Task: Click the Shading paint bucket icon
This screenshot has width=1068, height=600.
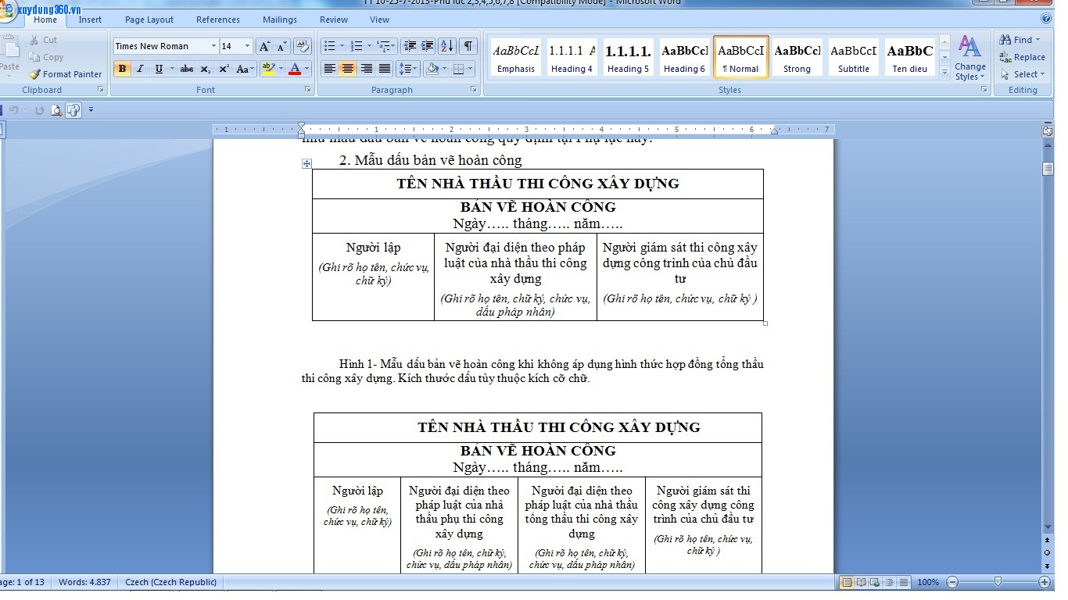Action: pos(432,69)
